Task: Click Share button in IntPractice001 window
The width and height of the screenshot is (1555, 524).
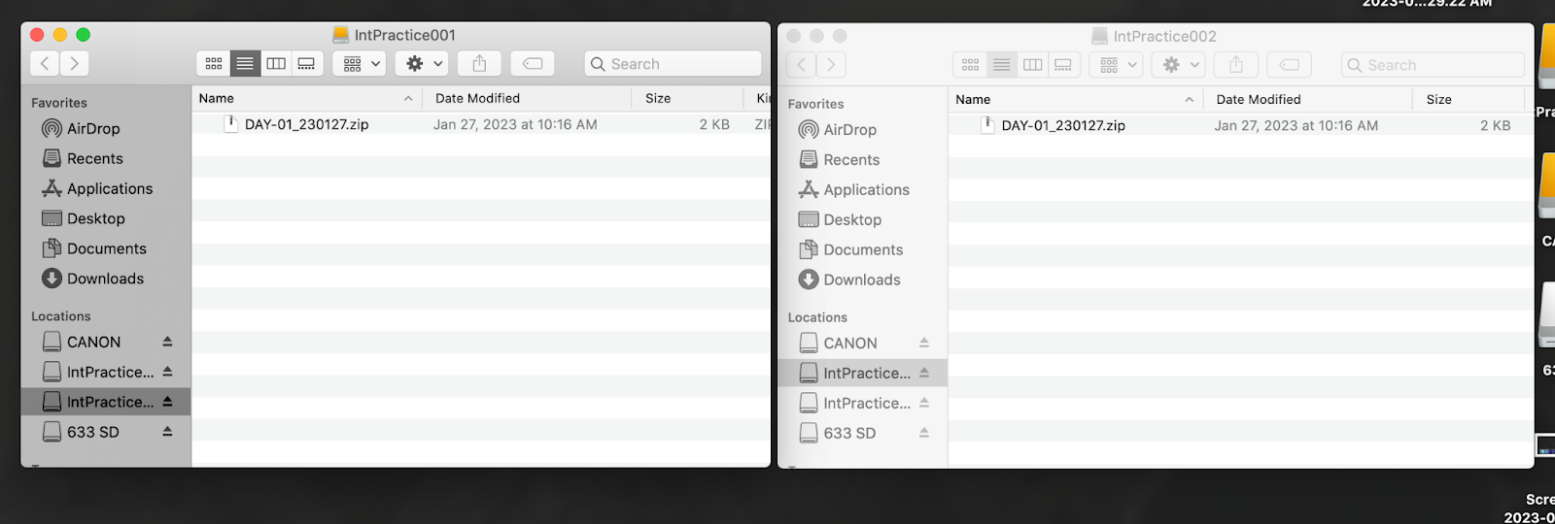Action: [x=479, y=64]
